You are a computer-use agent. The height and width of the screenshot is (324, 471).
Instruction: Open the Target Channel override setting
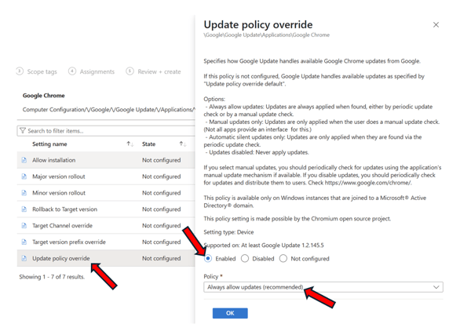(62, 225)
